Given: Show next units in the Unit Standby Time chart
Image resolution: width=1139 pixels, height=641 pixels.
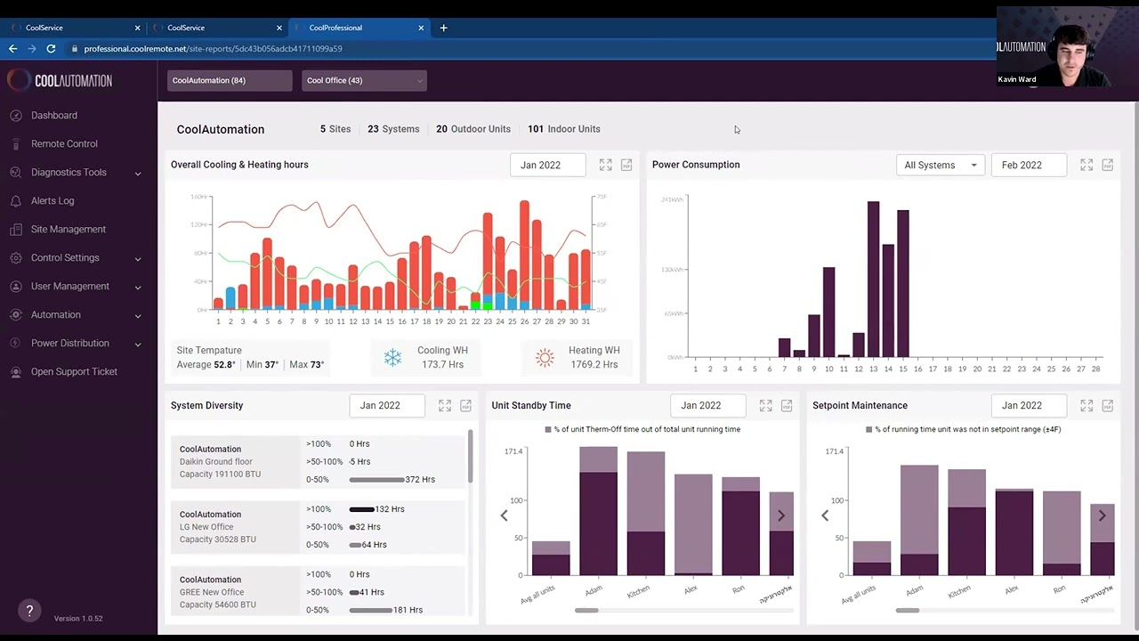Looking at the screenshot, I should 781,515.
